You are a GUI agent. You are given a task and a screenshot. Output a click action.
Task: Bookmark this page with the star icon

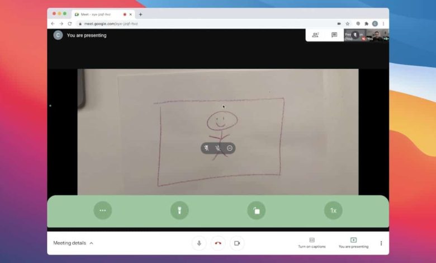coord(347,24)
